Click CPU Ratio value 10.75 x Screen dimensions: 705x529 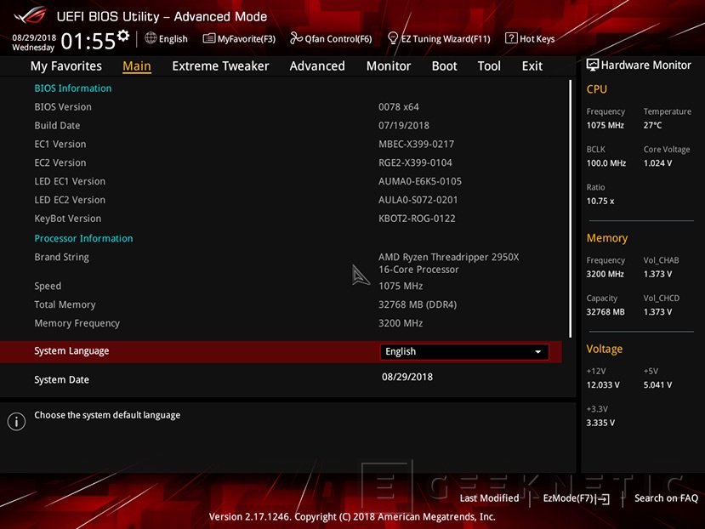(x=600, y=201)
